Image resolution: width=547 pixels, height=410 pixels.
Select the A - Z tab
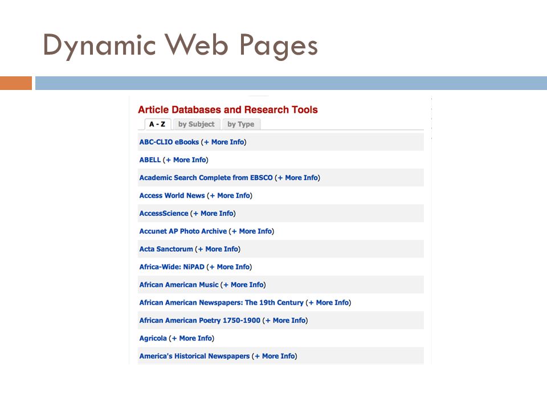coord(157,124)
